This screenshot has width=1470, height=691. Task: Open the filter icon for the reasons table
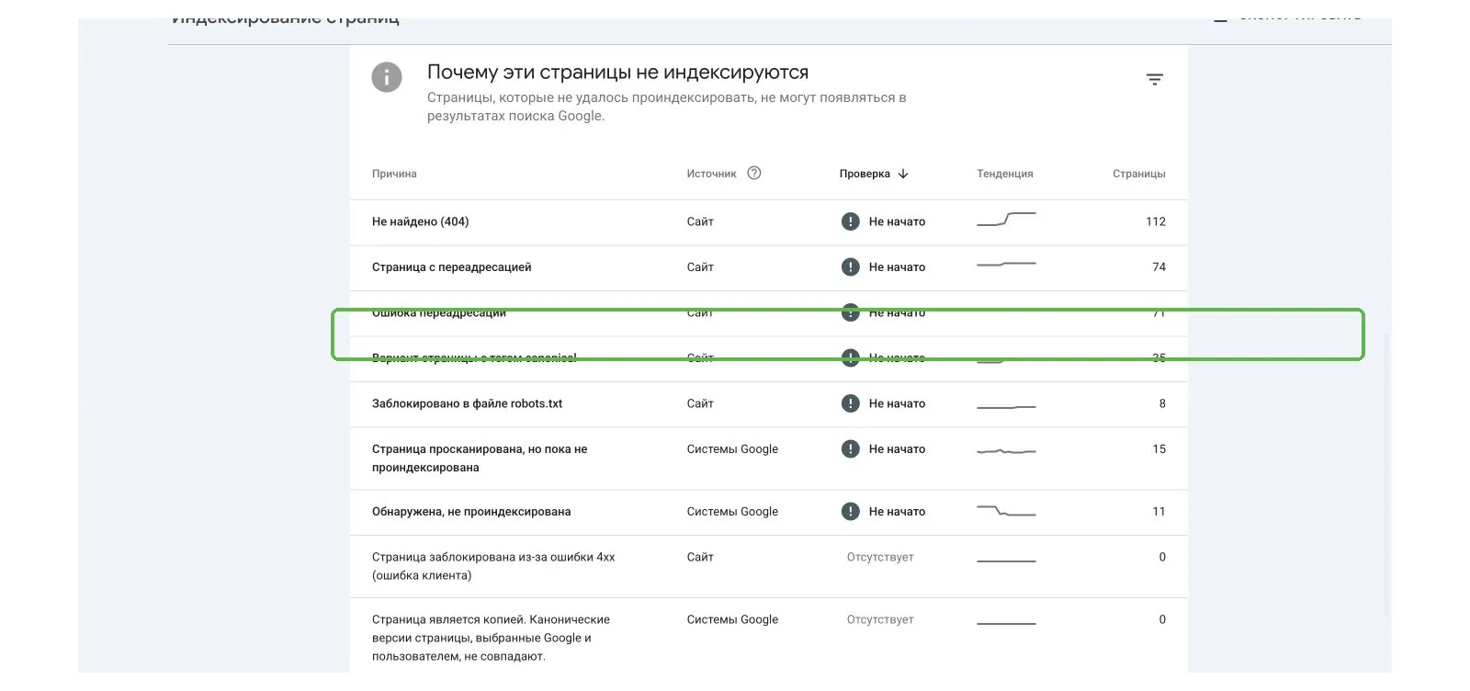(x=1155, y=80)
